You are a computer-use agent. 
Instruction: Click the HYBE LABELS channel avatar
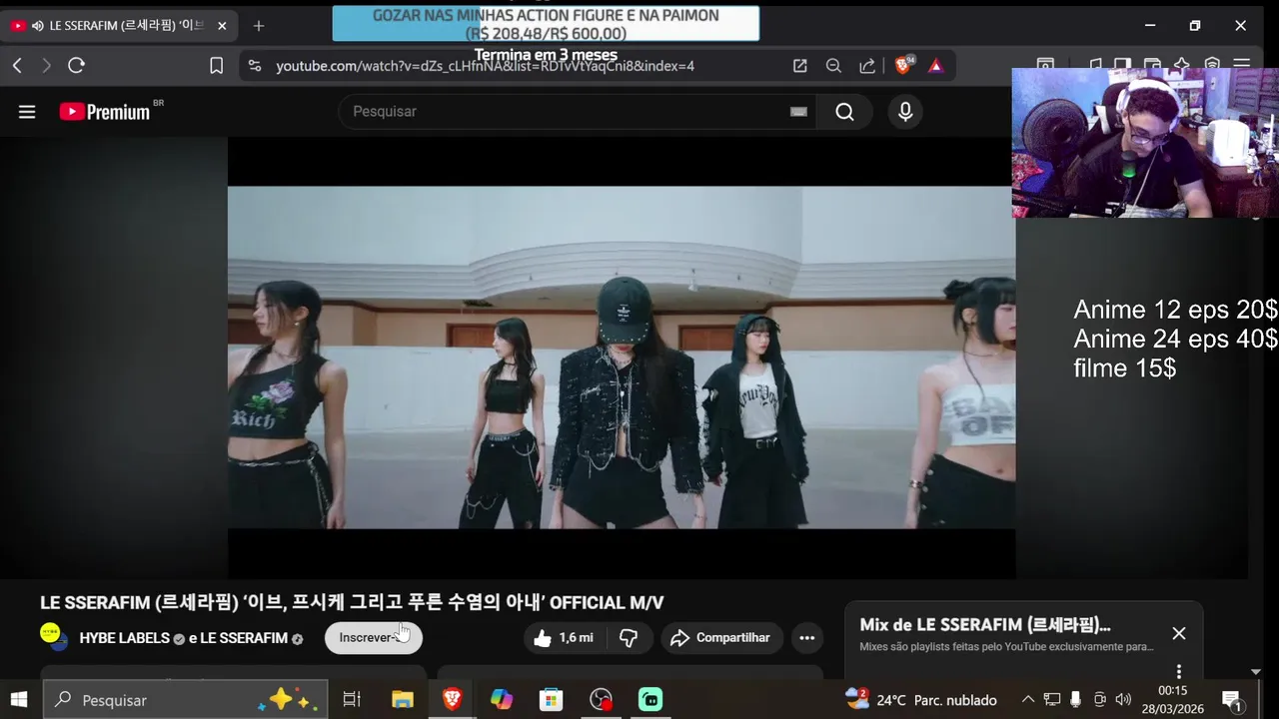coord(54,637)
